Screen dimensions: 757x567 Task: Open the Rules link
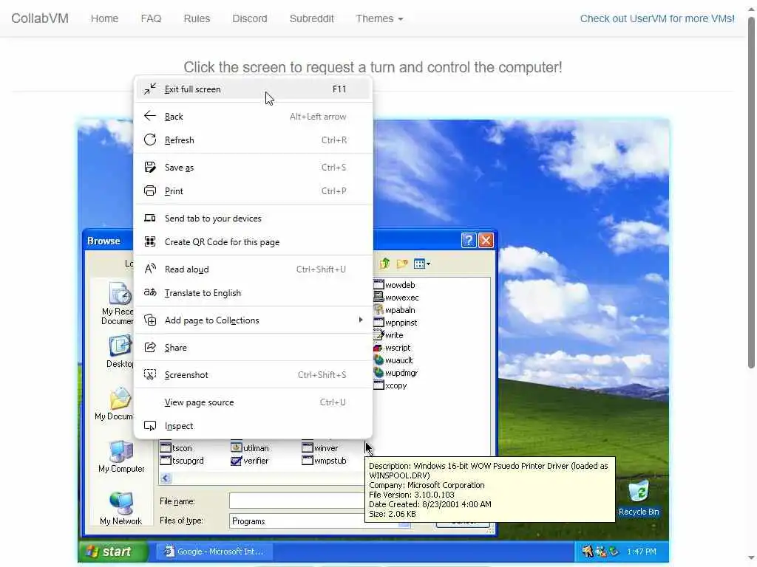point(197,18)
